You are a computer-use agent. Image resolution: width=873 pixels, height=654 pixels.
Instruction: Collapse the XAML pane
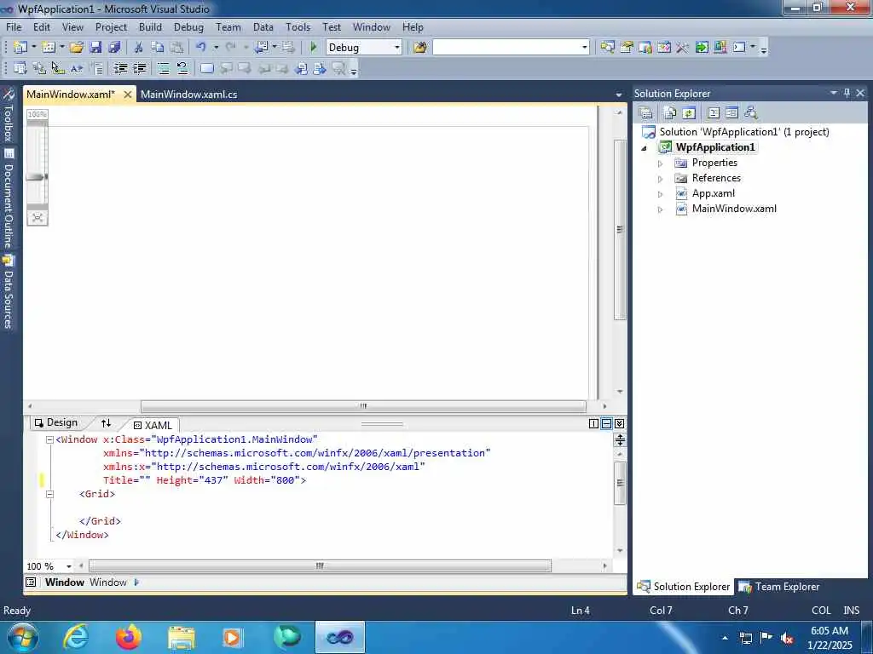point(619,424)
